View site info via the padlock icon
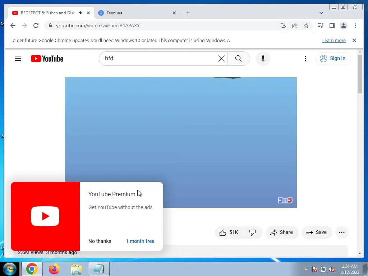Viewport: 368px width, 276px height. coord(50,26)
